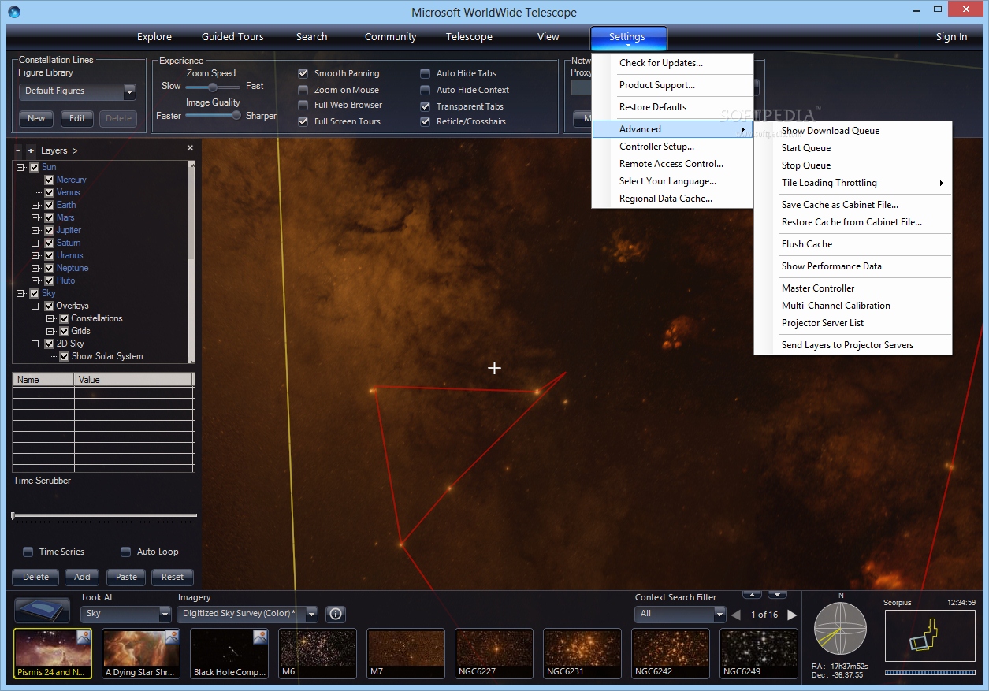Click the folder view icon beside Look At
This screenshot has width=989, height=691.
point(42,611)
